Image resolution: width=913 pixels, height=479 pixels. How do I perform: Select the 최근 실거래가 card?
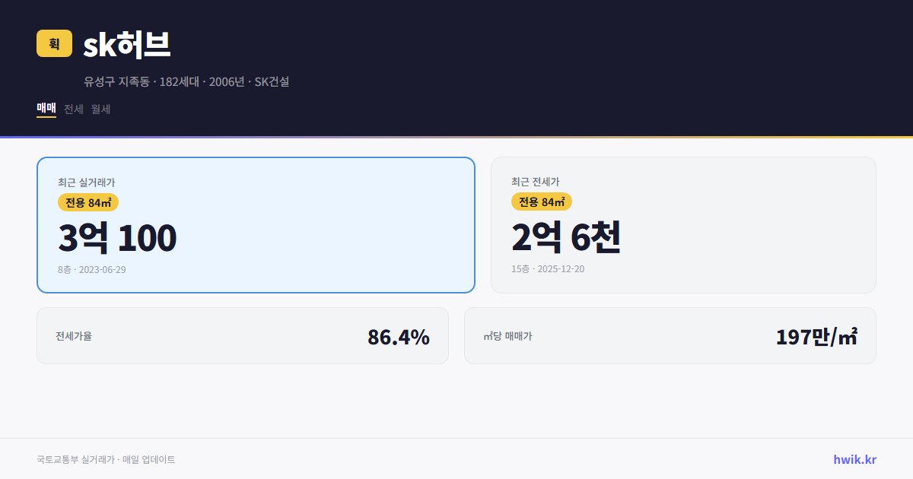point(256,224)
